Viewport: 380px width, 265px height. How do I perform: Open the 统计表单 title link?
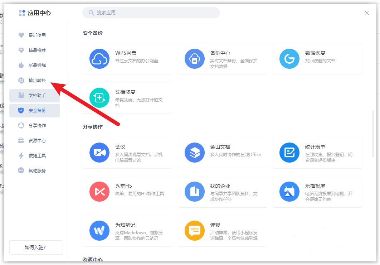click(315, 147)
